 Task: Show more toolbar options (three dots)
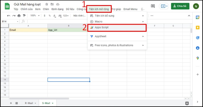click(152, 16)
